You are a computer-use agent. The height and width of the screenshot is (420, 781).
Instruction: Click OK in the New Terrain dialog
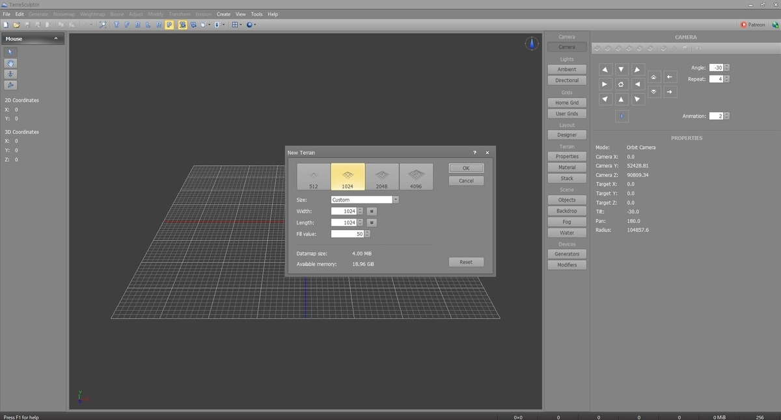coord(466,168)
